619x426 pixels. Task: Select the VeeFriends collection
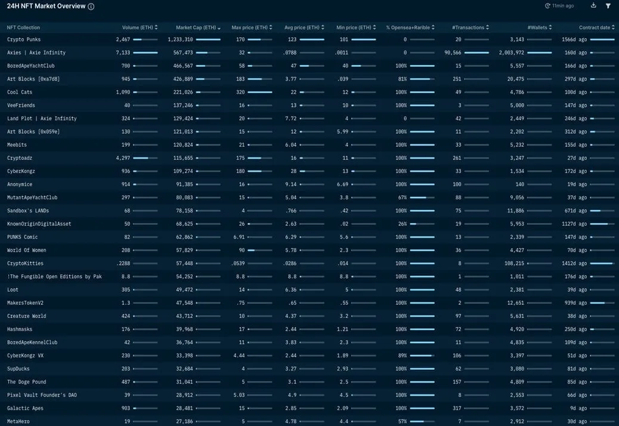pos(21,106)
